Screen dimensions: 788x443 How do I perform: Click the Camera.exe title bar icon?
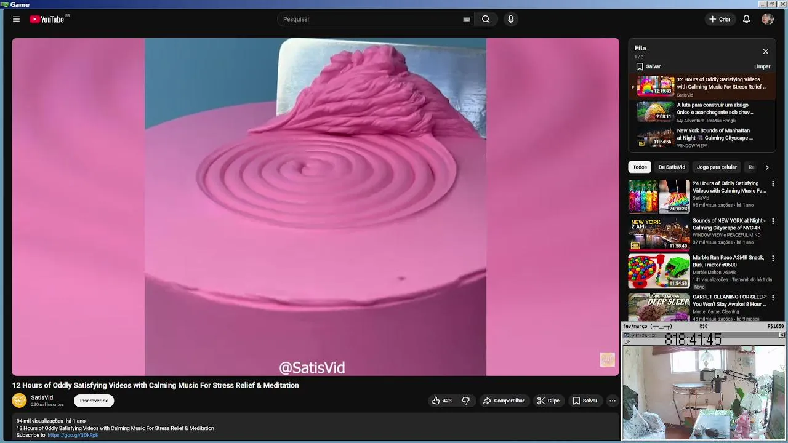(627, 335)
